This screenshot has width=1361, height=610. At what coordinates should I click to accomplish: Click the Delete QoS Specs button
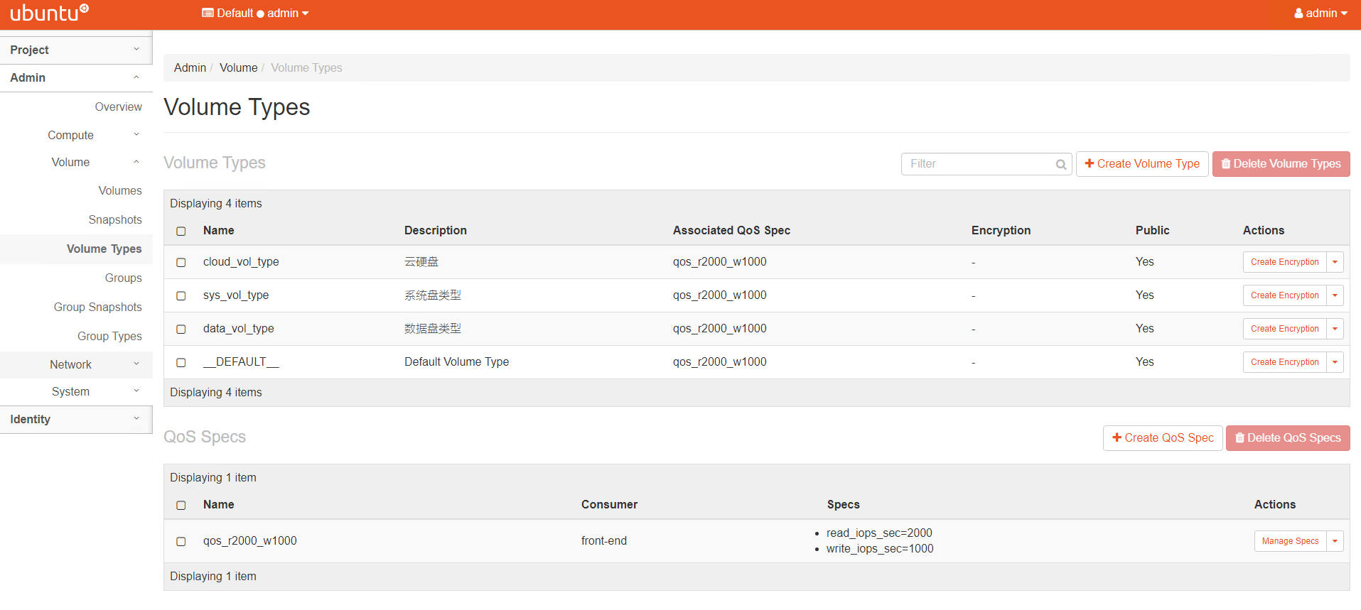1288,438
